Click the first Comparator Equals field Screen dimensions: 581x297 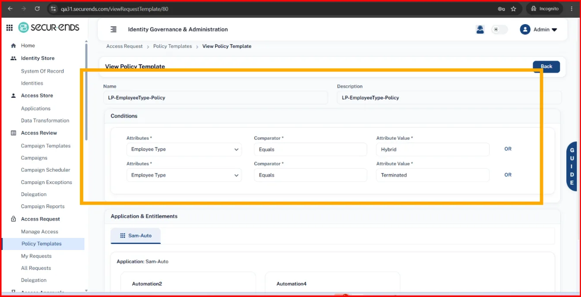coord(310,150)
